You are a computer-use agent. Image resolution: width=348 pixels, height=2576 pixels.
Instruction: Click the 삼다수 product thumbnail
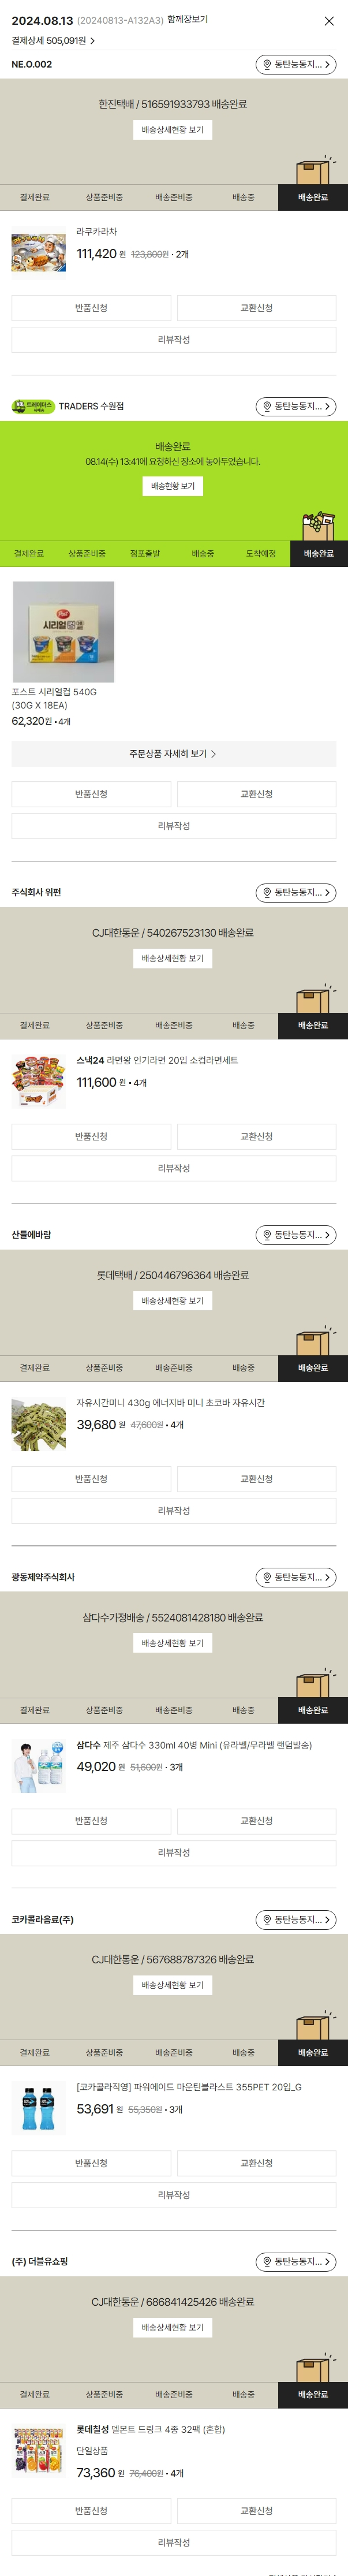click(38, 1766)
